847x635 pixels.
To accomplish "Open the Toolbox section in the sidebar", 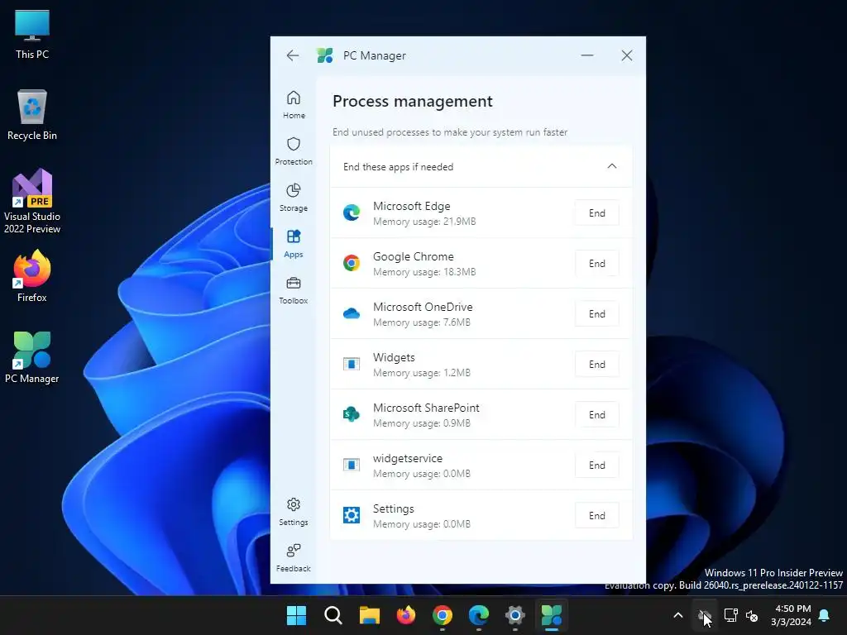I will click(294, 290).
